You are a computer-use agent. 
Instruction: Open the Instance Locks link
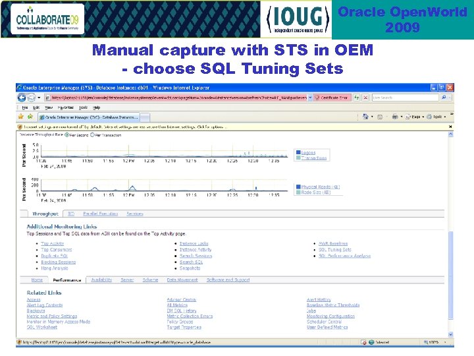point(194,243)
